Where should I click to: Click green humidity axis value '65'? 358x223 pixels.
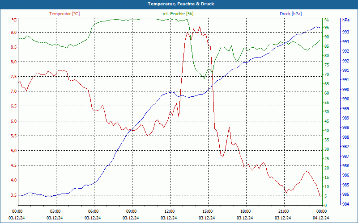pyautogui.click(x=327, y=84)
